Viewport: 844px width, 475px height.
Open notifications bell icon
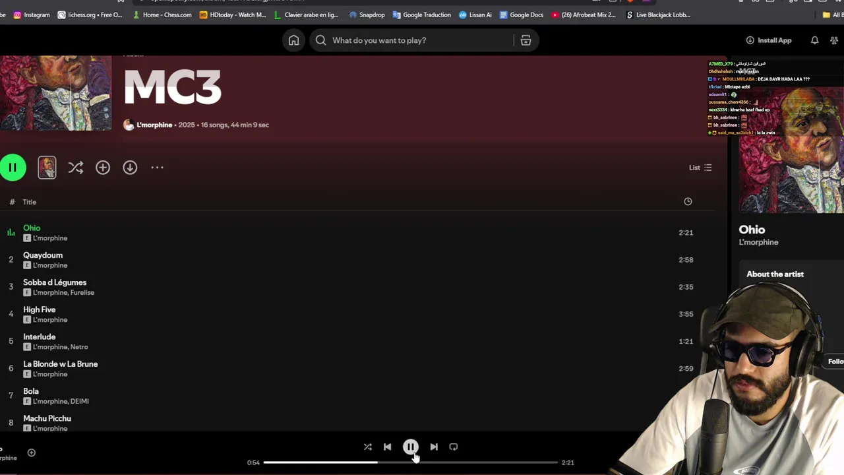[814, 40]
